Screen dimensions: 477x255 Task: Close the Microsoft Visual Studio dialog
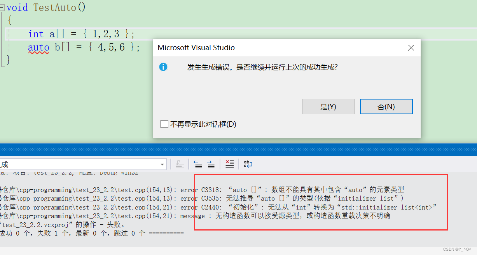411,48
